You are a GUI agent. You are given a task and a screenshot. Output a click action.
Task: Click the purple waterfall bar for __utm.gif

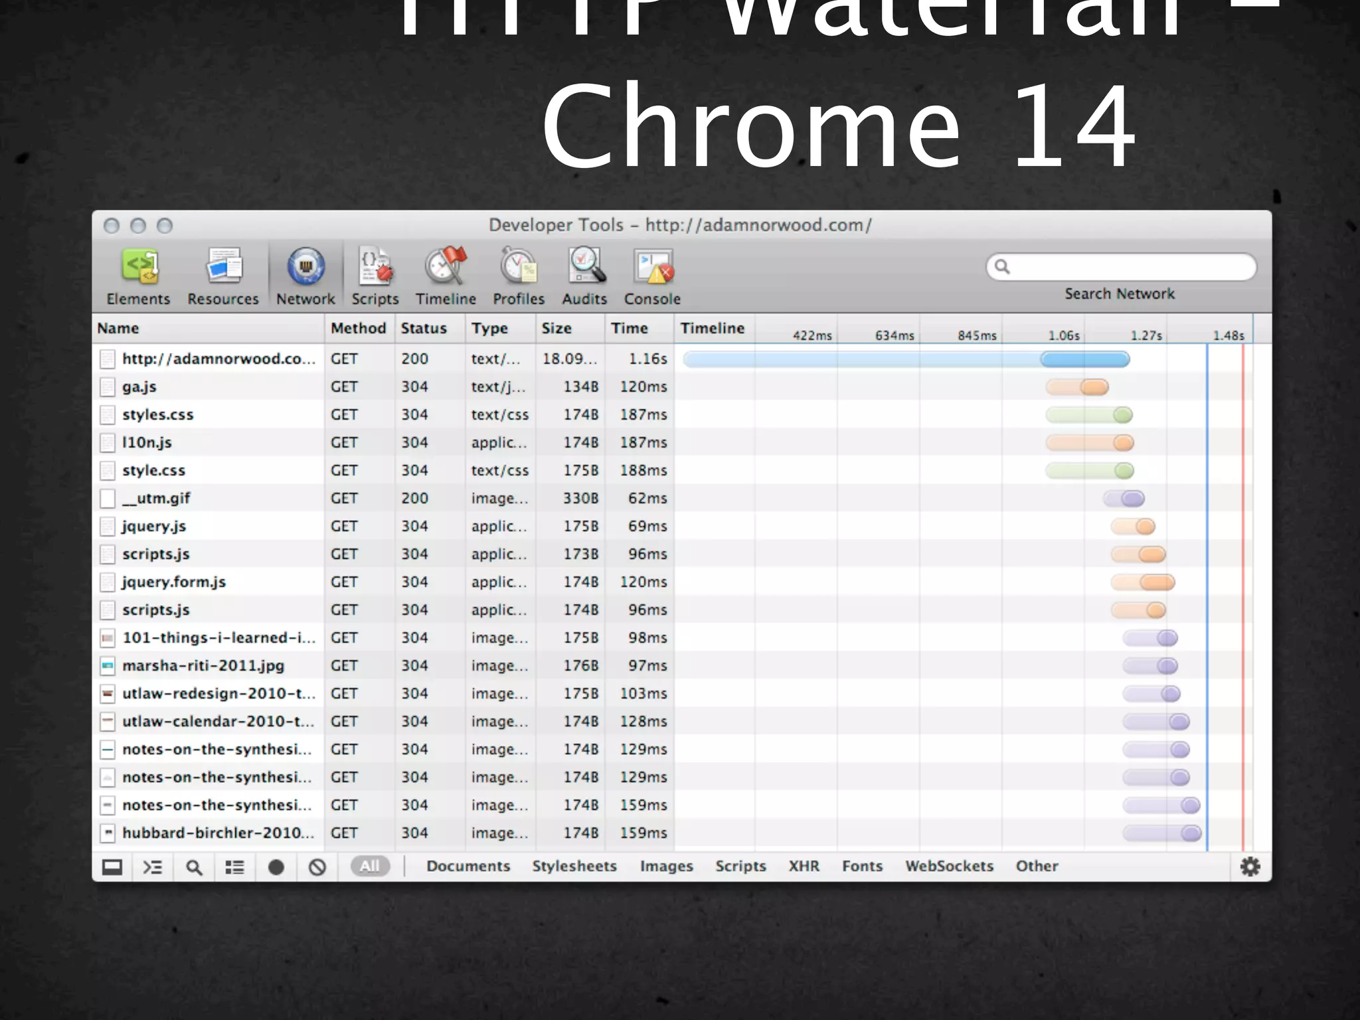point(1124,499)
